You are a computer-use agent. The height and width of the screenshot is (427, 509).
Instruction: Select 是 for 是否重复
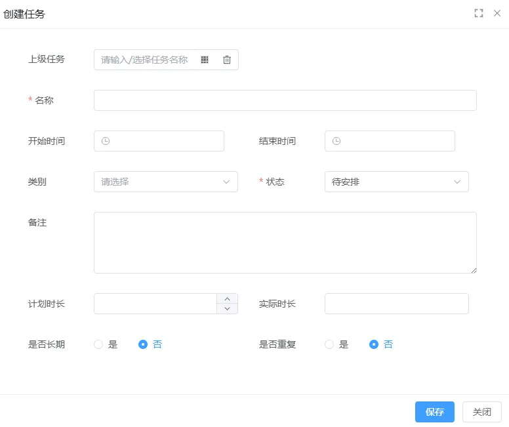[x=330, y=344]
